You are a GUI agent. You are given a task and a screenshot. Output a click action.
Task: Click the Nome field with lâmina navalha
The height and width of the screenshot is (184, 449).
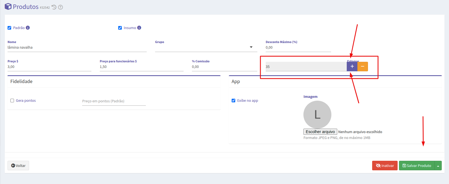tap(77, 48)
